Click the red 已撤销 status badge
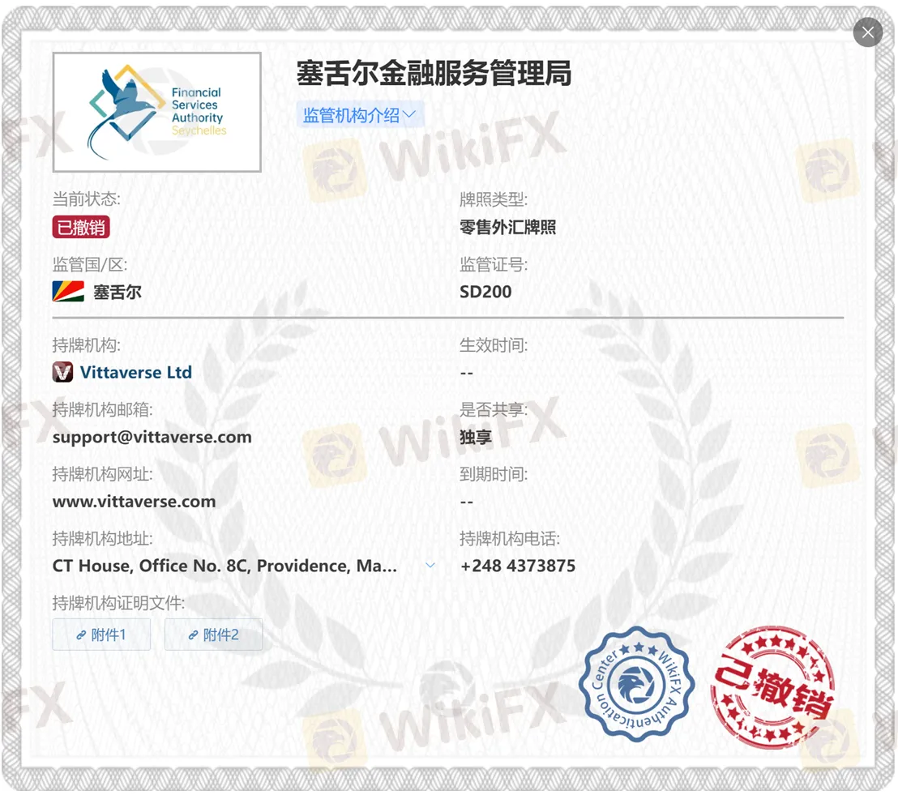The width and height of the screenshot is (898, 795). click(81, 227)
